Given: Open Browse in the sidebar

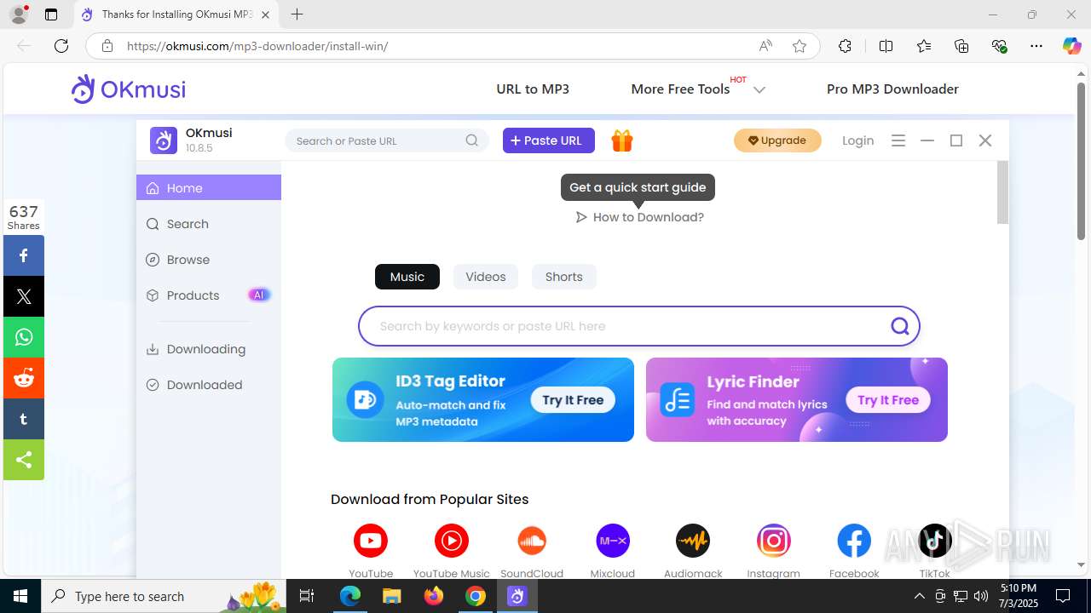Looking at the screenshot, I should click(209, 260).
